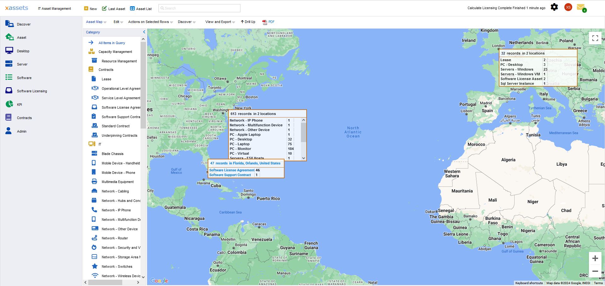Open Software Licensing in sidebar
Image resolution: width=605 pixels, height=286 pixels.
click(x=32, y=91)
